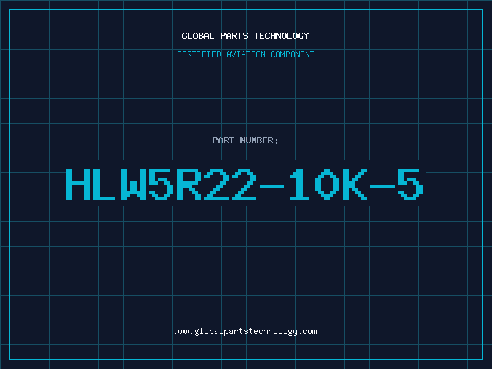Click the dash between K and final 5
Viewport: 492px width, 369px height.
click(x=382, y=186)
